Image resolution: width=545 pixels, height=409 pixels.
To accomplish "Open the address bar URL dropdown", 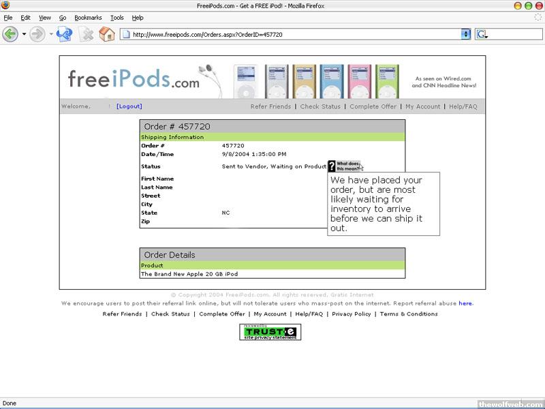I will pos(466,34).
